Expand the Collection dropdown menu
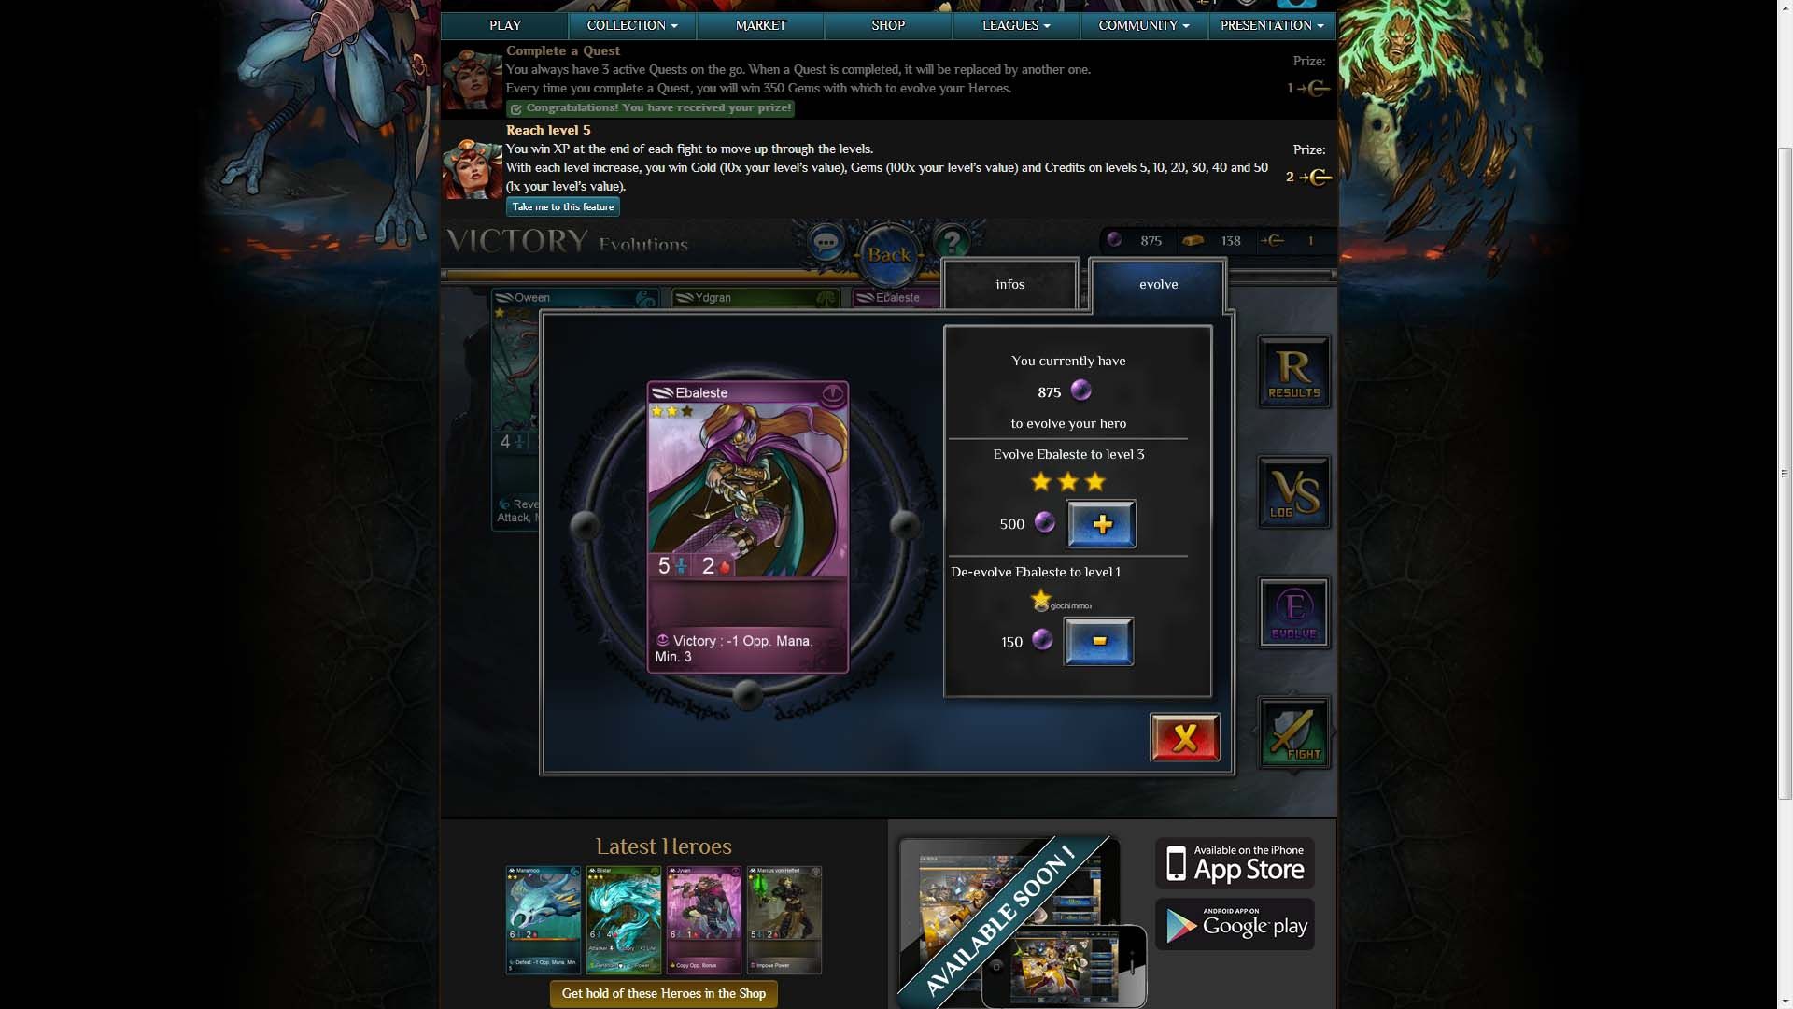 [x=632, y=25]
